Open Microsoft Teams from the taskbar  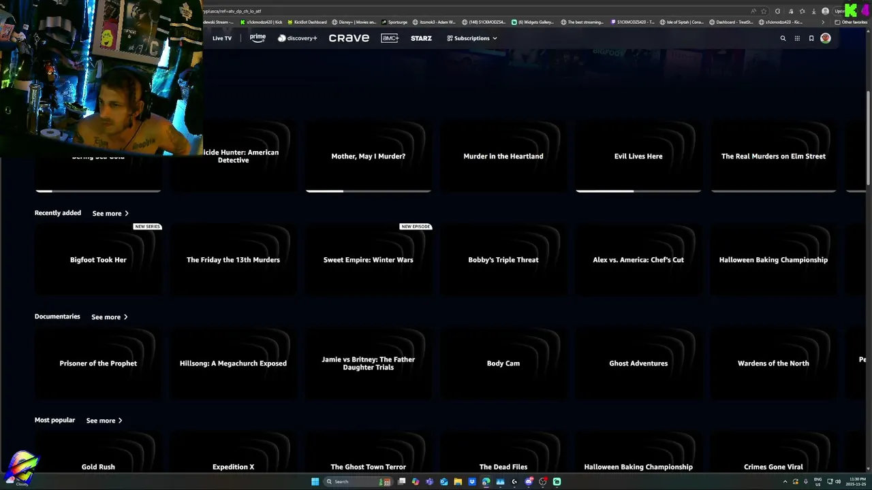pyautogui.click(x=429, y=481)
